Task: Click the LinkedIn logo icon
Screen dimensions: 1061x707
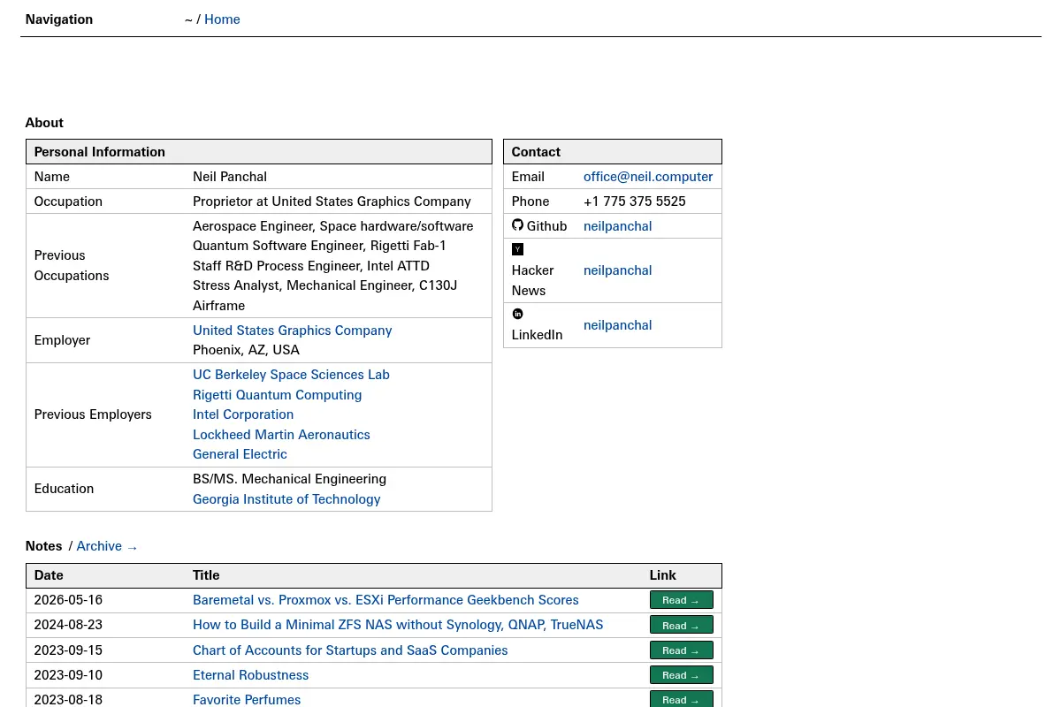Action: 517,314
